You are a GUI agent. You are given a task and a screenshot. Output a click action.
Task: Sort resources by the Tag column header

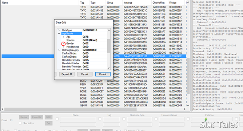point(84,3)
